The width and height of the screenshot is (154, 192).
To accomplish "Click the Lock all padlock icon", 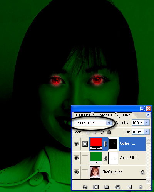I will click(x=109, y=132).
